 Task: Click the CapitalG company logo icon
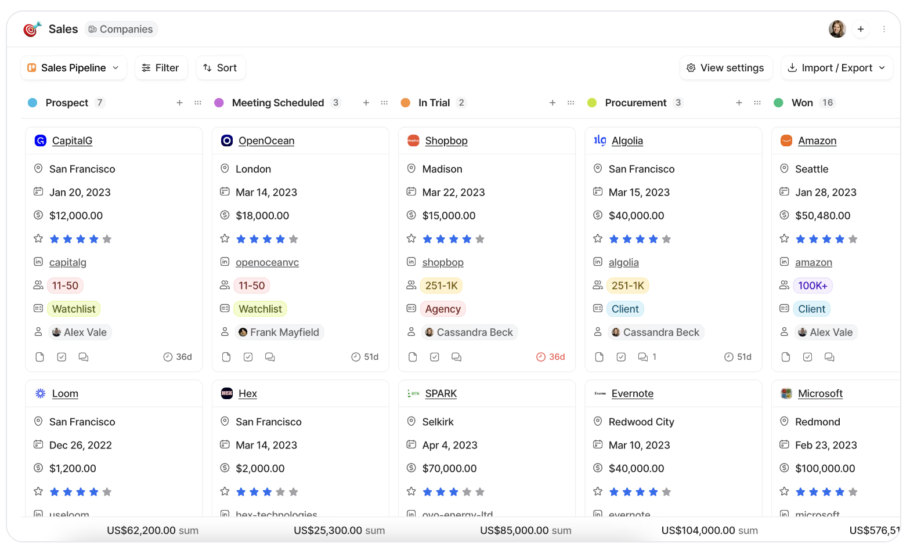point(41,140)
